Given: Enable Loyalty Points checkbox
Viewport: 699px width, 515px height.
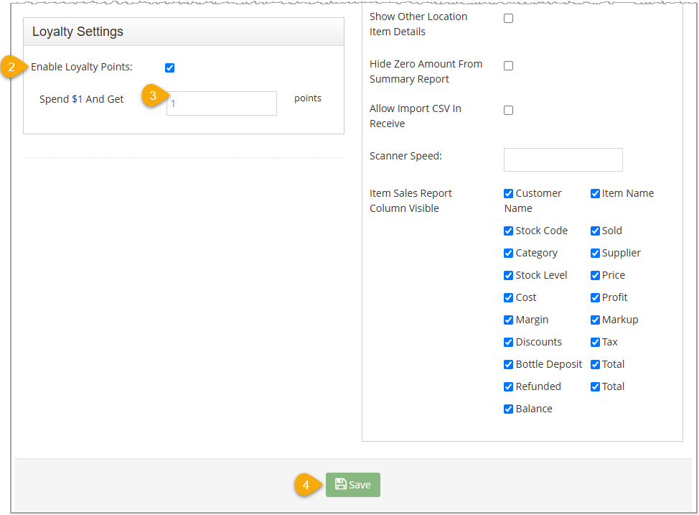Looking at the screenshot, I should [x=169, y=68].
